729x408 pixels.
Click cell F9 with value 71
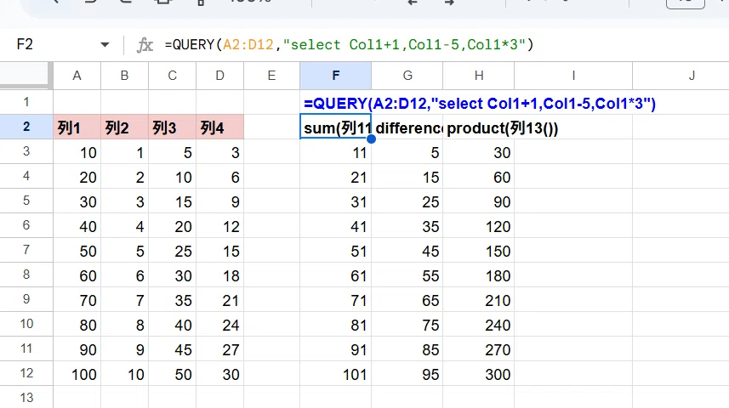pos(336,300)
